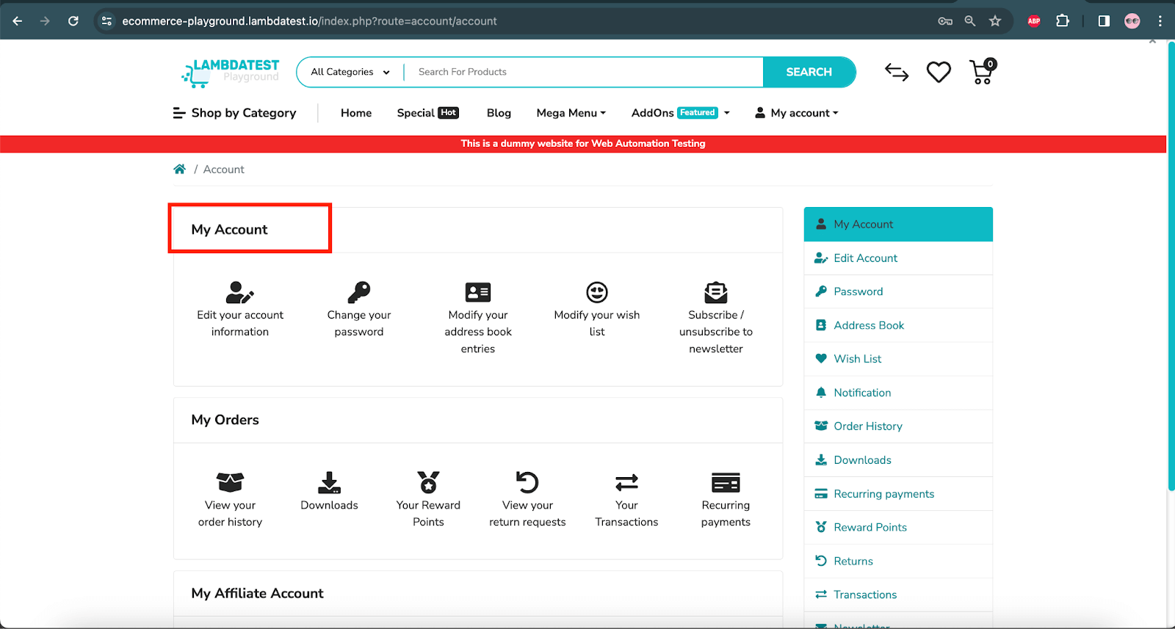Bookmark this page with the star icon

point(995,21)
